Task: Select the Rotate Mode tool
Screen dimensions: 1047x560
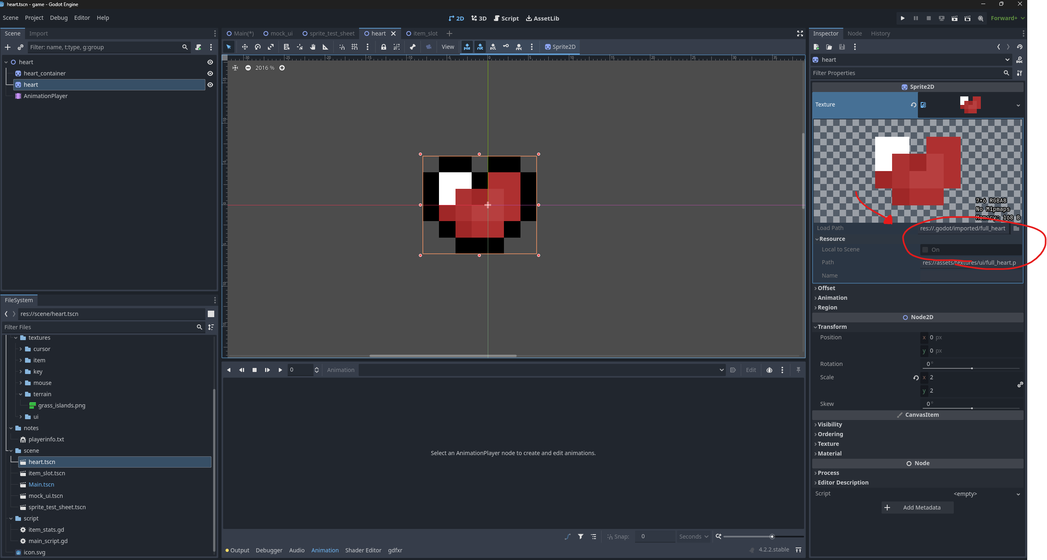Action: tap(258, 47)
